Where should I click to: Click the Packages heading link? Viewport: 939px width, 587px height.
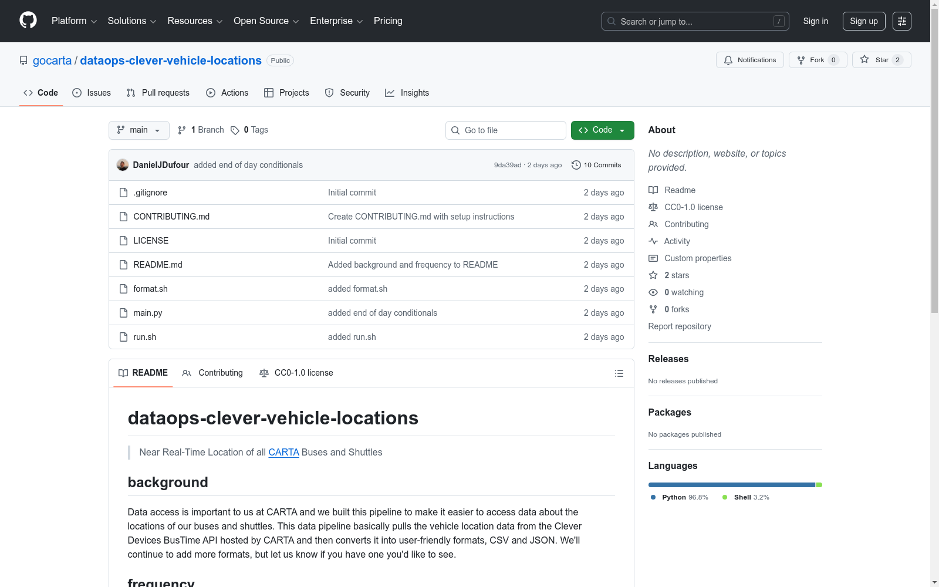click(x=670, y=412)
